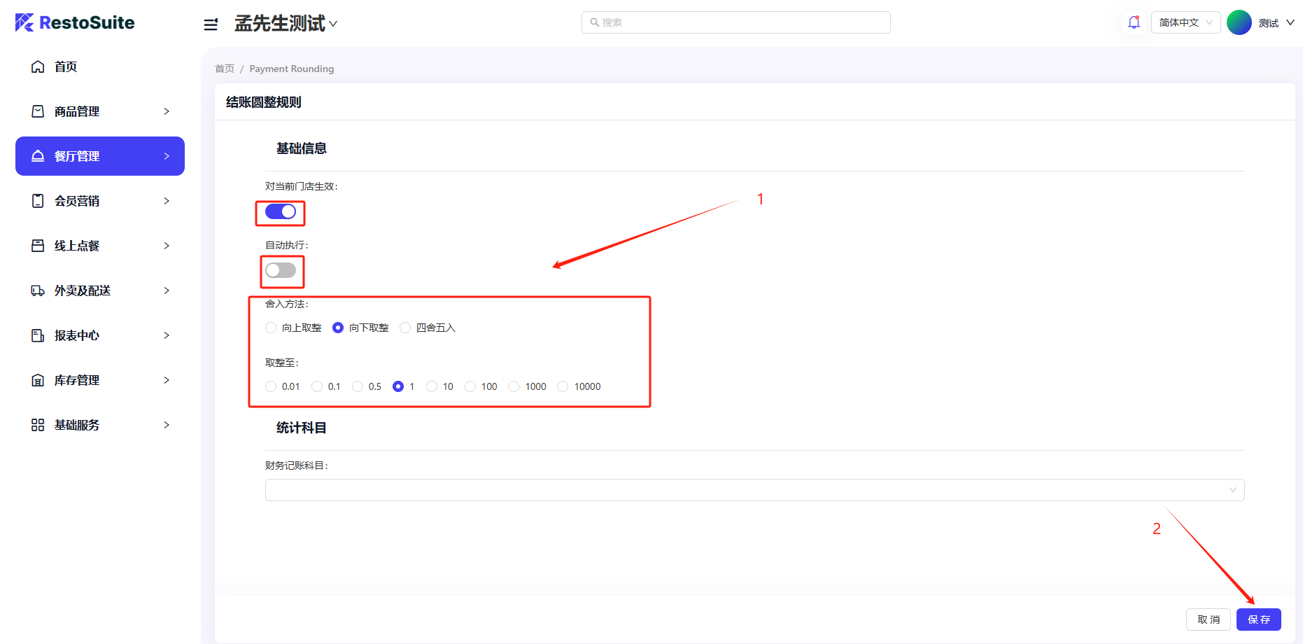Click the delivery truck icon for 外卖及配送

coord(38,290)
